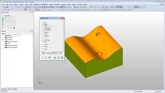Switch to Set tab in Selection Filter

pyautogui.click(x=60, y=53)
